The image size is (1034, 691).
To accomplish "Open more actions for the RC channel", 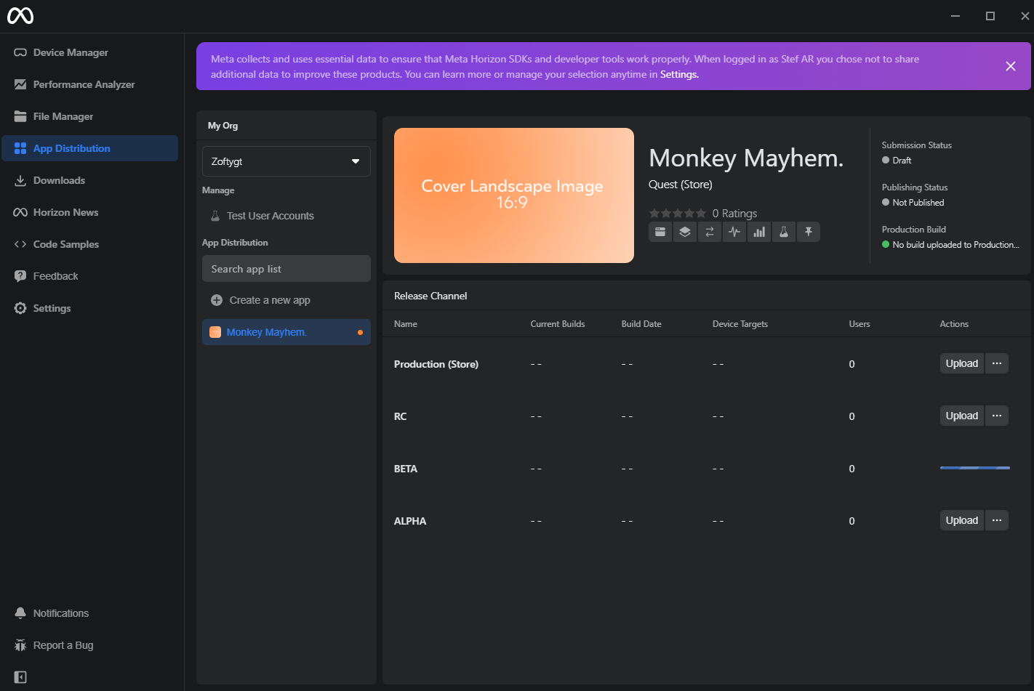I will [996, 416].
